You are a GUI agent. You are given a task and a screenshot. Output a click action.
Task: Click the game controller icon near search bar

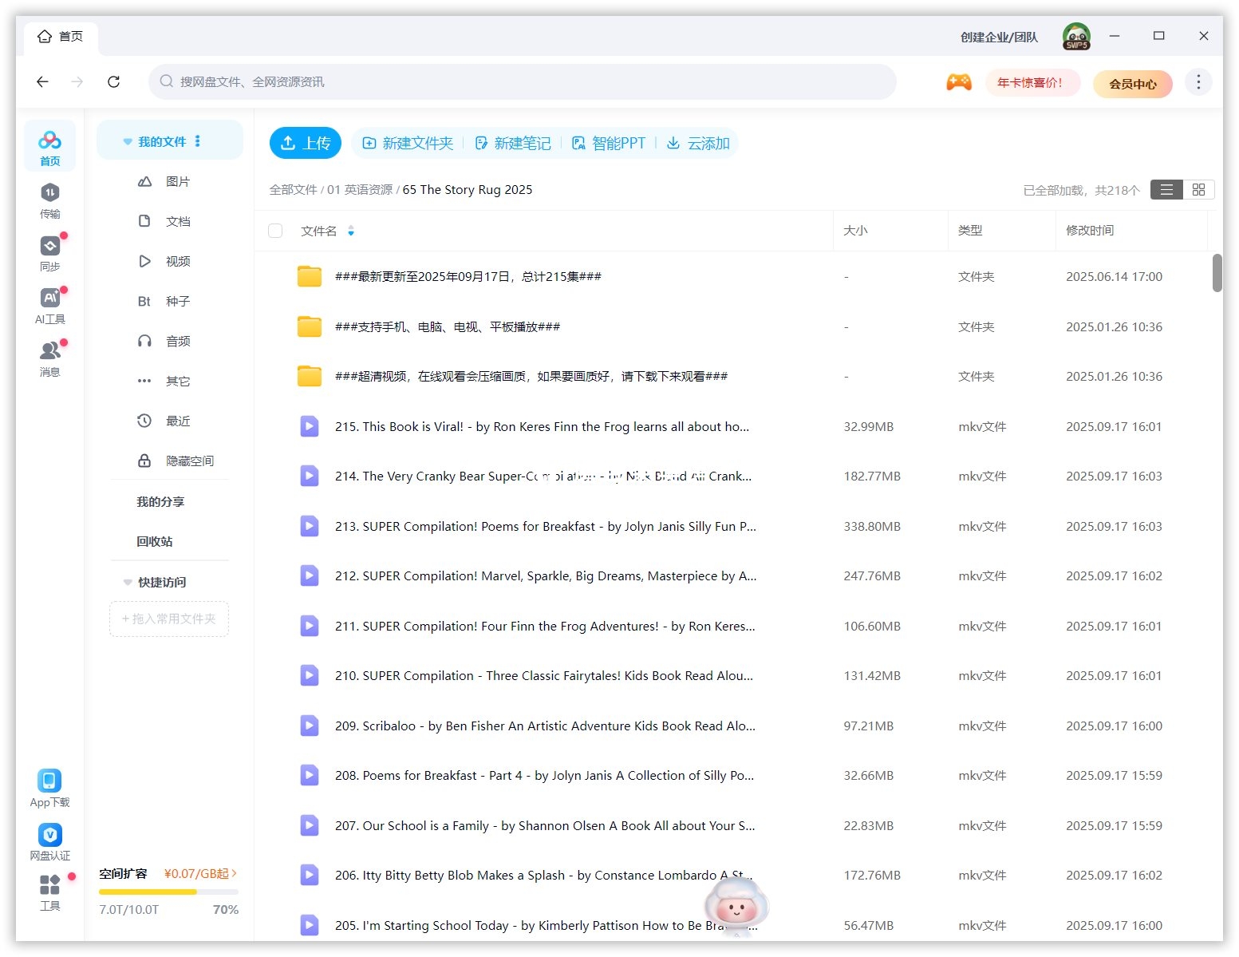coord(959,81)
